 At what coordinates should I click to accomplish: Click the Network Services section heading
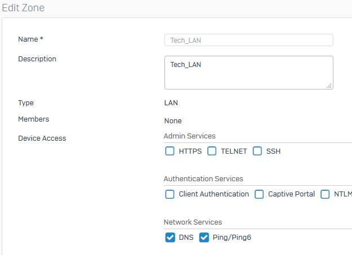(x=193, y=222)
